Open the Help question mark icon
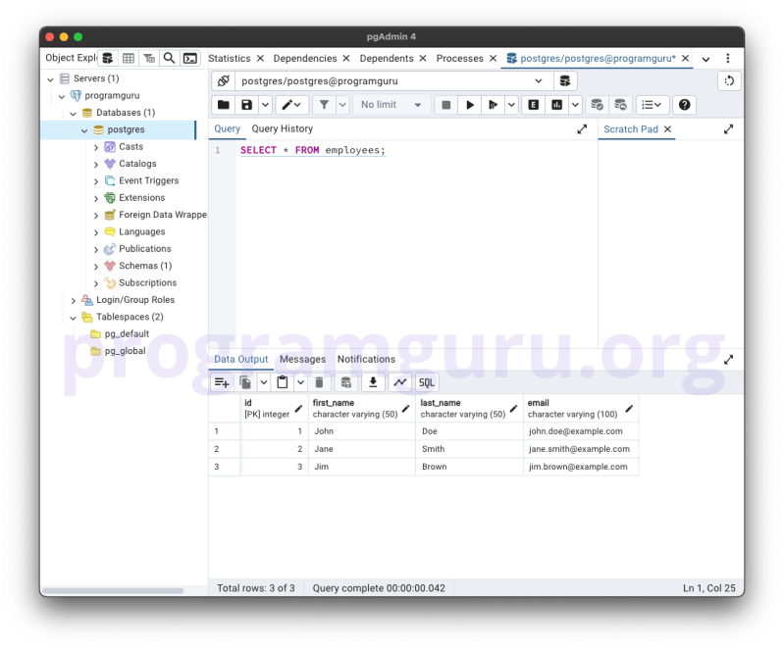This screenshot has width=784, height=649. [x=685, y=105]
